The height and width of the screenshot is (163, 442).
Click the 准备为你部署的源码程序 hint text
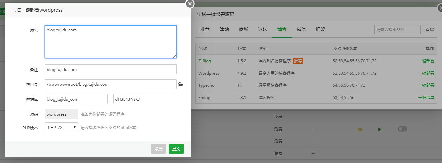pyautogui.click(x=103, y=114)
